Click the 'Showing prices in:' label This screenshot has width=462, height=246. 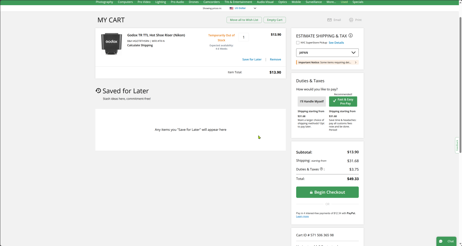(212, 8)
